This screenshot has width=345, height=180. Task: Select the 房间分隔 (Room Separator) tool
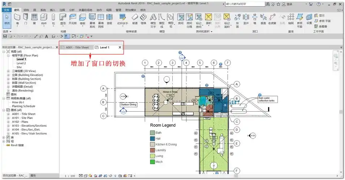(189, 21)
